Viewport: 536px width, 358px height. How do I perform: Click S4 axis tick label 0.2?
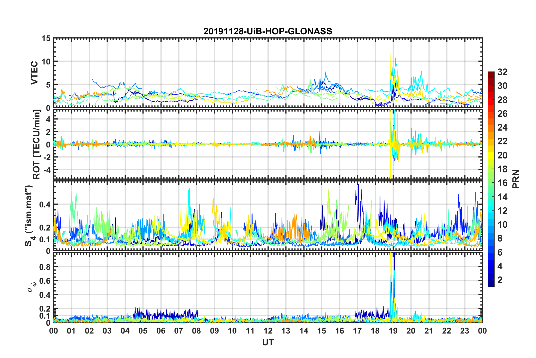(x=45, y=228)
